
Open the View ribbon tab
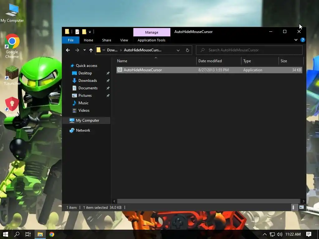click(124, 40)
